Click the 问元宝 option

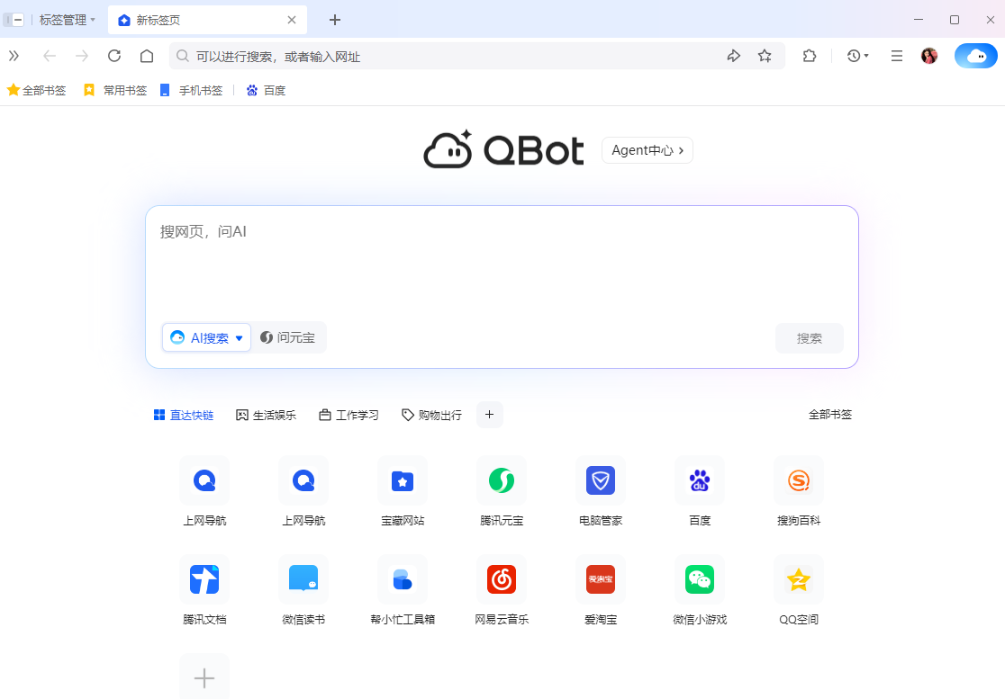coord(288,337)
